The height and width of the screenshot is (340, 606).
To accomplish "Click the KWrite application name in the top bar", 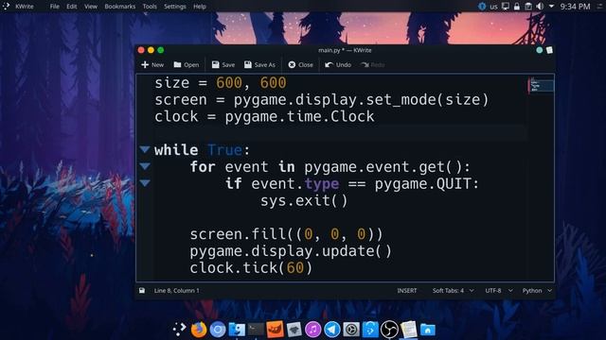I will point(25,7).
